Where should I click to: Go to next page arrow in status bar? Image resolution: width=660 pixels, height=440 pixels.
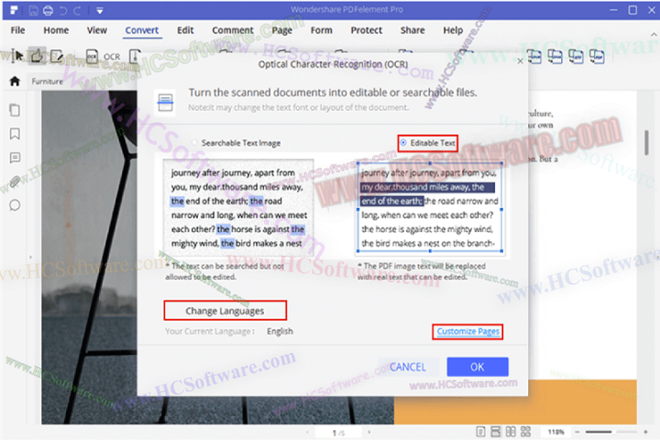click(369, 432)
